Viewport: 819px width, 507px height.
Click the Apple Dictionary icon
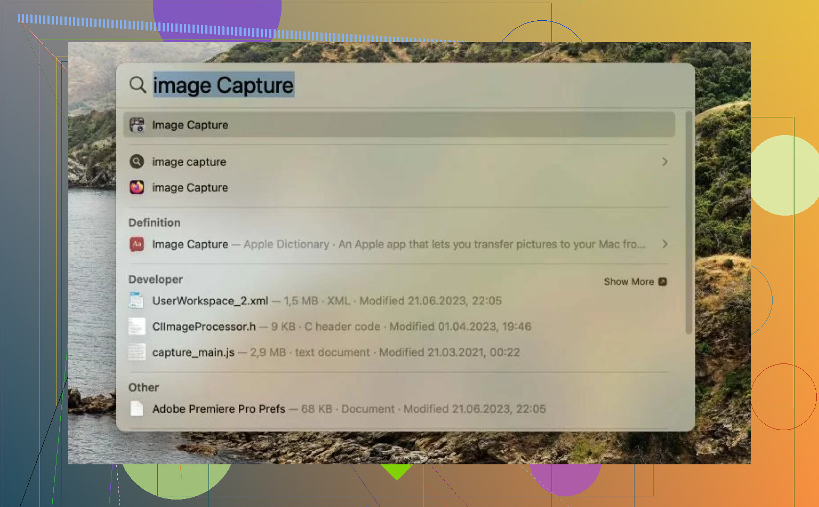click(137, 244)
